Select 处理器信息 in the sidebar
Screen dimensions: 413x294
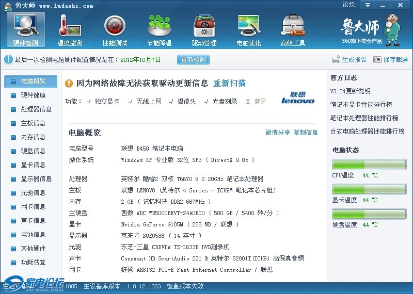(x=36, y=109)
